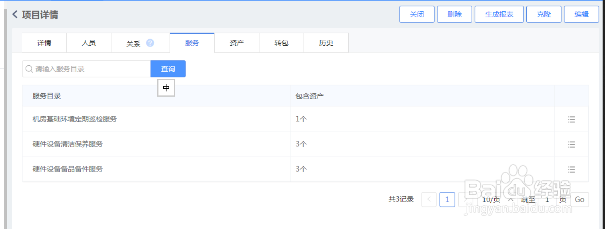Click the 克隆 button
This screenshot has width=605, height=229.
(544, 14)
